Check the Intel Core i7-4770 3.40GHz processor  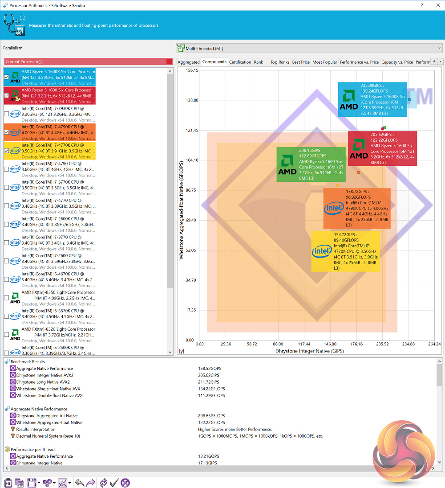click(x=6, y=206)
